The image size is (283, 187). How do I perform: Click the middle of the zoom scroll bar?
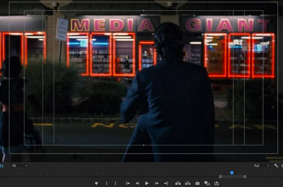233,177
